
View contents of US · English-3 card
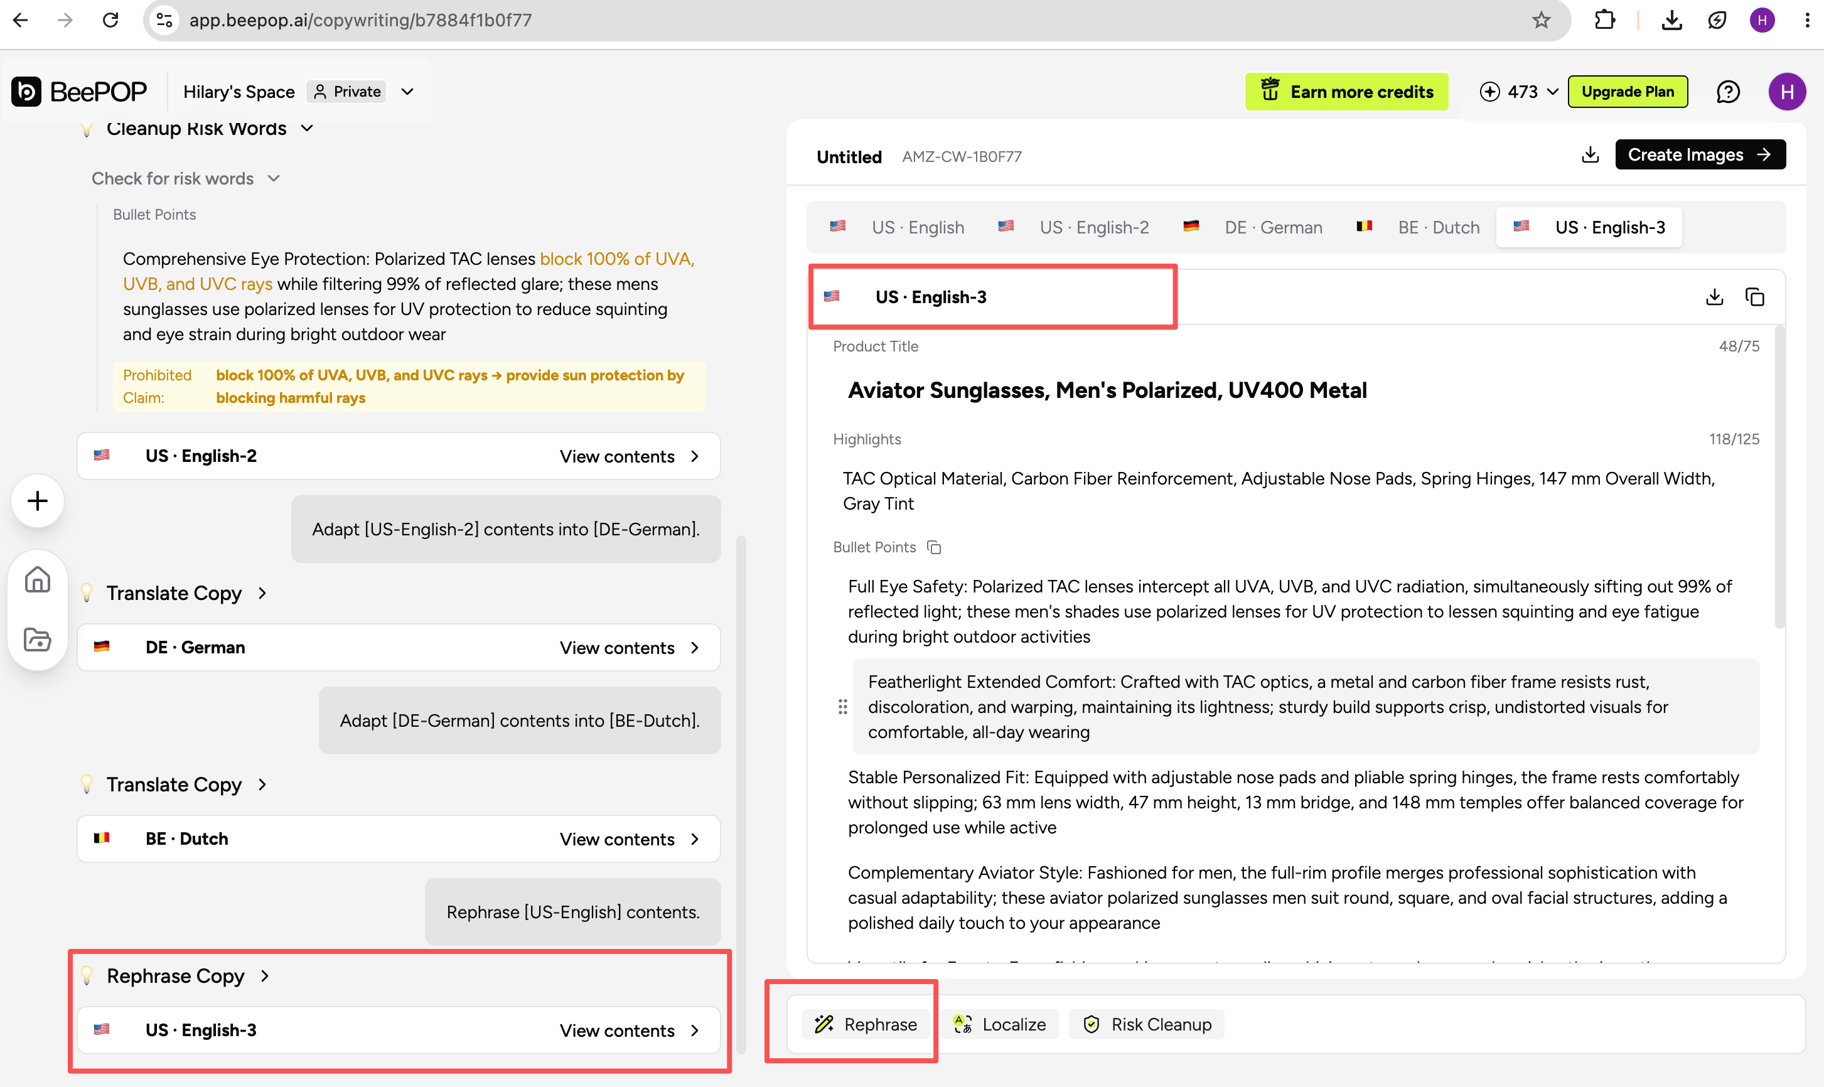(x=630, y=1030)
